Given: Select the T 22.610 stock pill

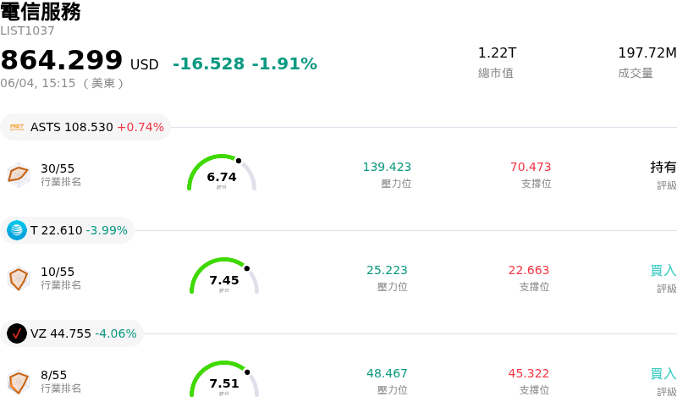Looking at the screenshot, I should coord(68,230).
